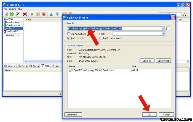
Task: Click the Create New Torrent wand icon
Action: point(18,14)
